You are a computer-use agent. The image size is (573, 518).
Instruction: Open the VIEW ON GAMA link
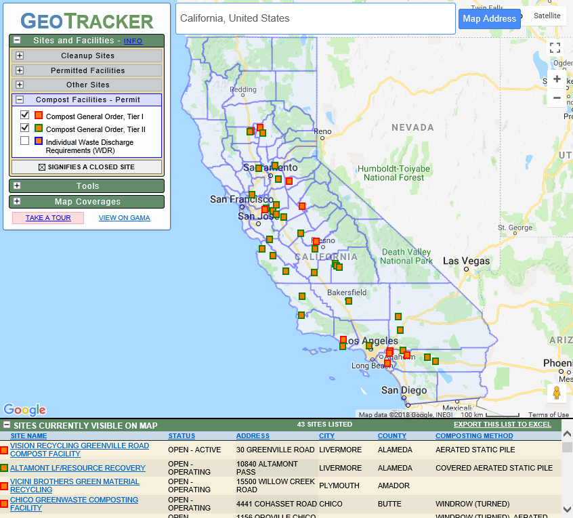(x=124, y=218)
